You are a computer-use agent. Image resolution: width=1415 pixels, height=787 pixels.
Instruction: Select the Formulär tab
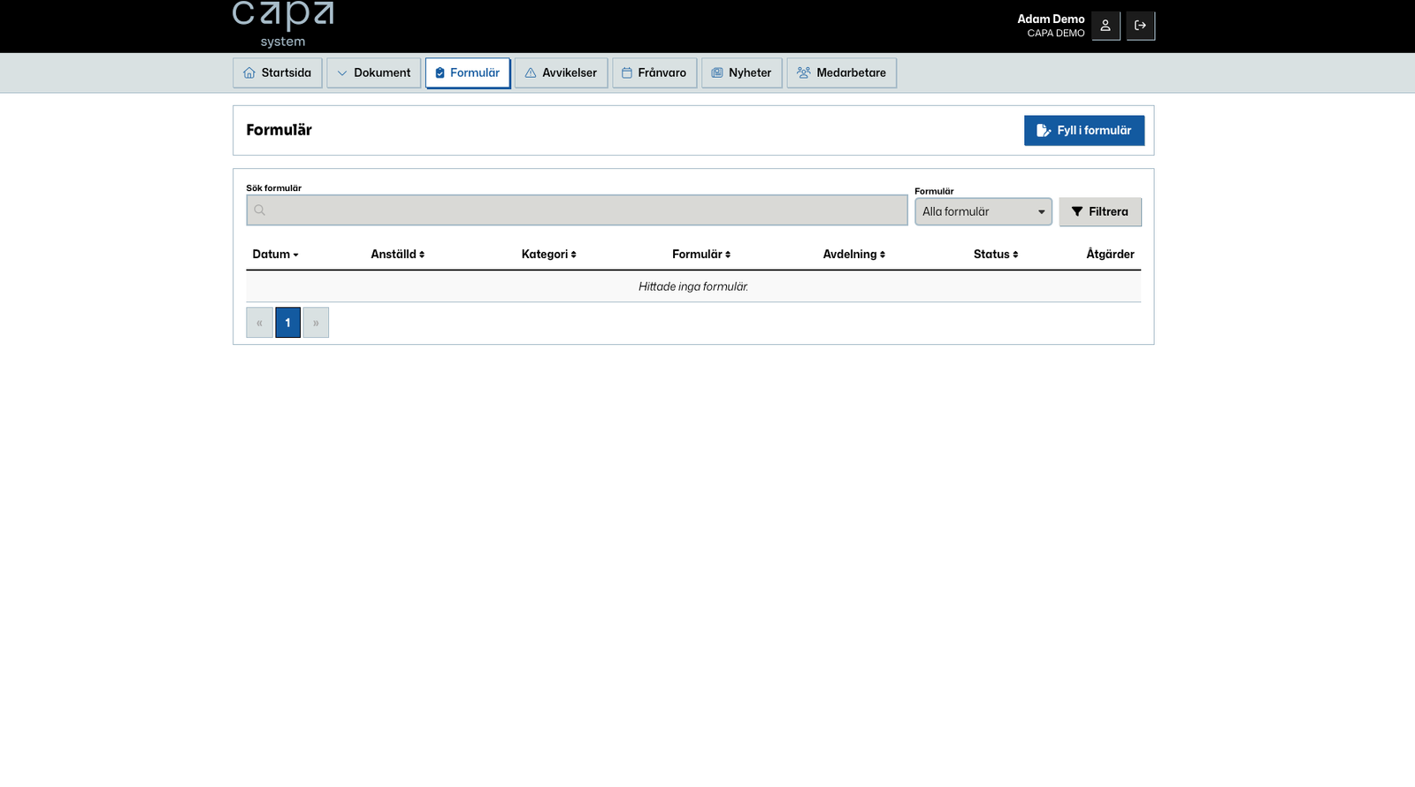coord(468,73)
